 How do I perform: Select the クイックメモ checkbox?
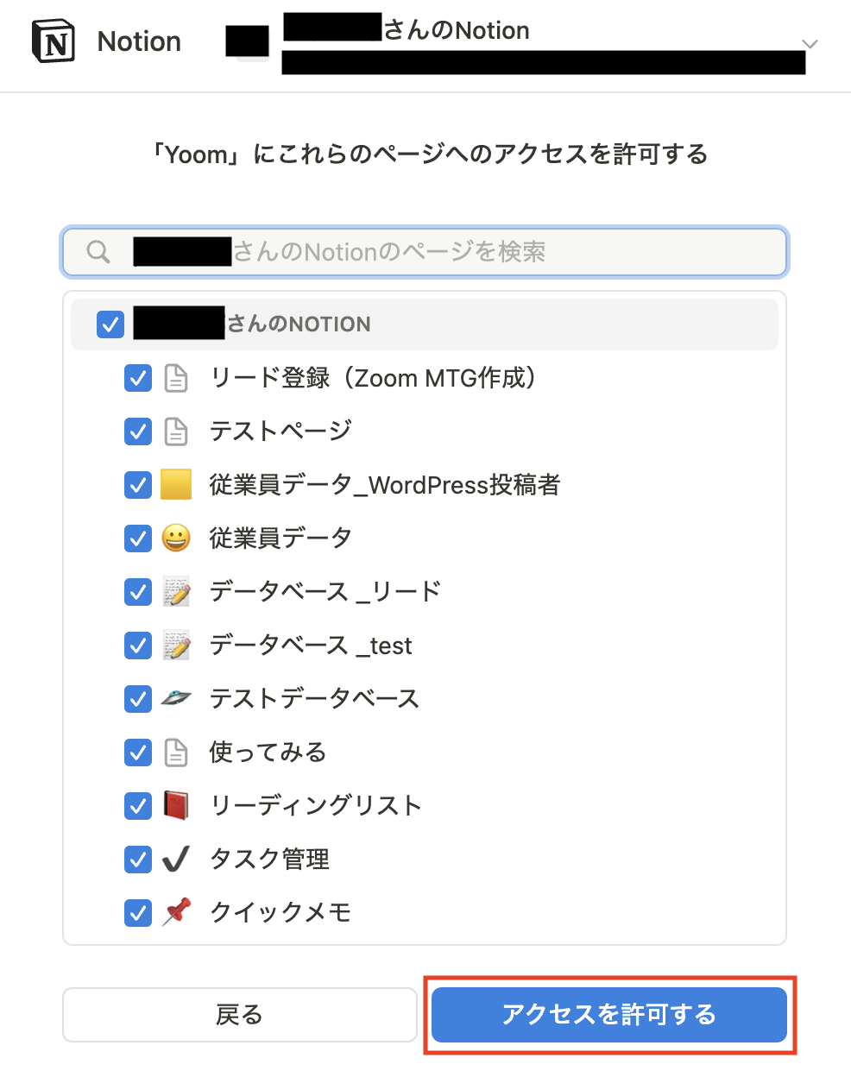click(138, 912)
